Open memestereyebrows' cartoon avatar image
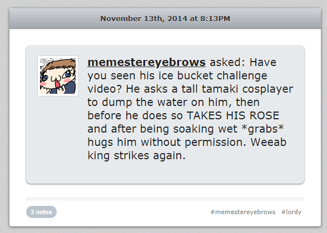Image resolution: width=327 pixels, height=233 pixels. [58, 76]
